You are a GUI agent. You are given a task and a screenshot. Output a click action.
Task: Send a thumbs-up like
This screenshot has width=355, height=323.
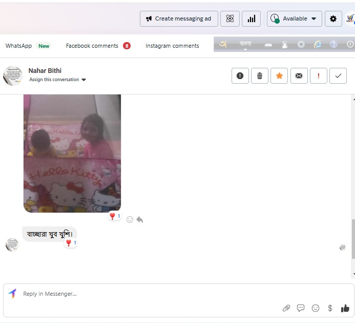[x=345, y=308]
